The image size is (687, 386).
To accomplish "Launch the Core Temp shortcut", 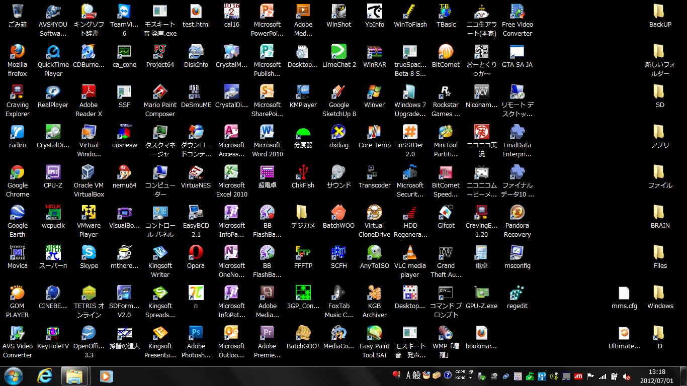I will click(x=374, y=136).
